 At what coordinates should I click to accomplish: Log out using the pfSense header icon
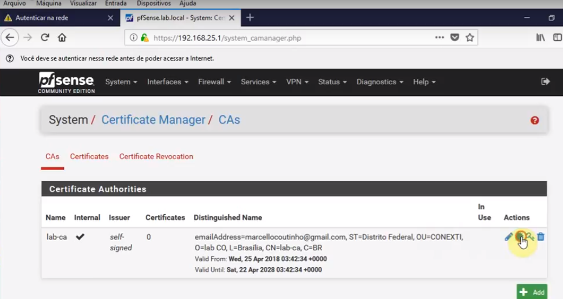546,82
